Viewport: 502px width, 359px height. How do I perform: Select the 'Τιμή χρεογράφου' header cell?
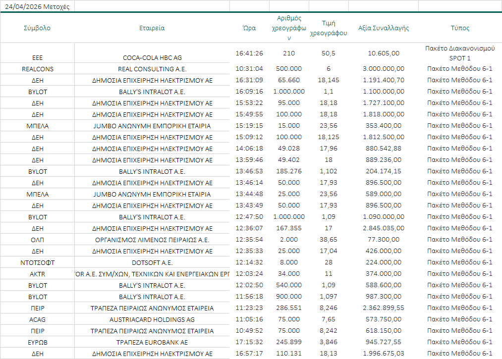328,28
